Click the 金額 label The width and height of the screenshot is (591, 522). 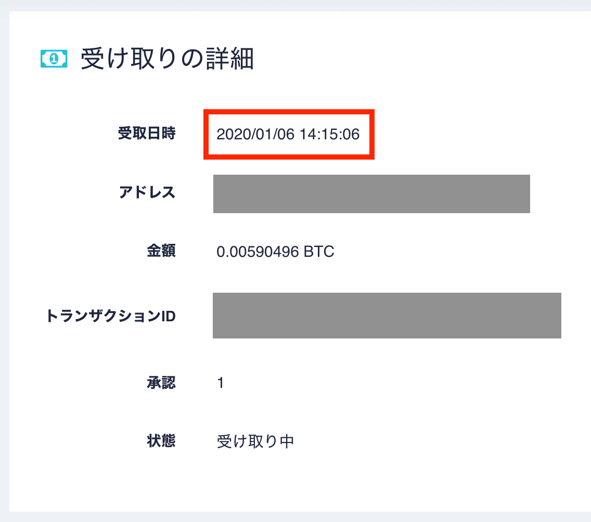coord(161,251)
